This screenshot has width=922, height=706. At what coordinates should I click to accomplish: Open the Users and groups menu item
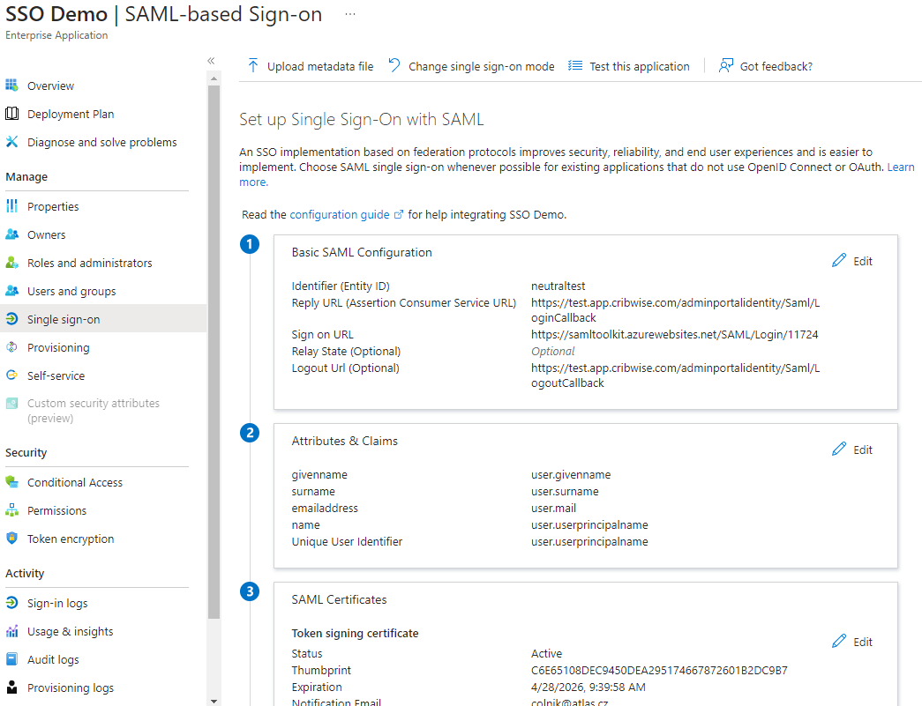[x=71, y=291]
